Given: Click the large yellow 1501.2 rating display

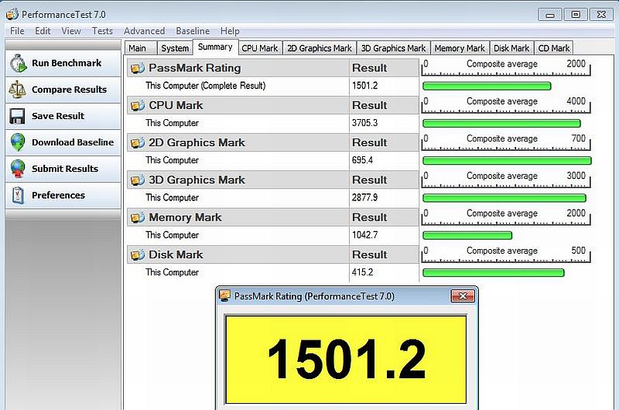Looking at the screenshot, I should (x=346, y=360).
